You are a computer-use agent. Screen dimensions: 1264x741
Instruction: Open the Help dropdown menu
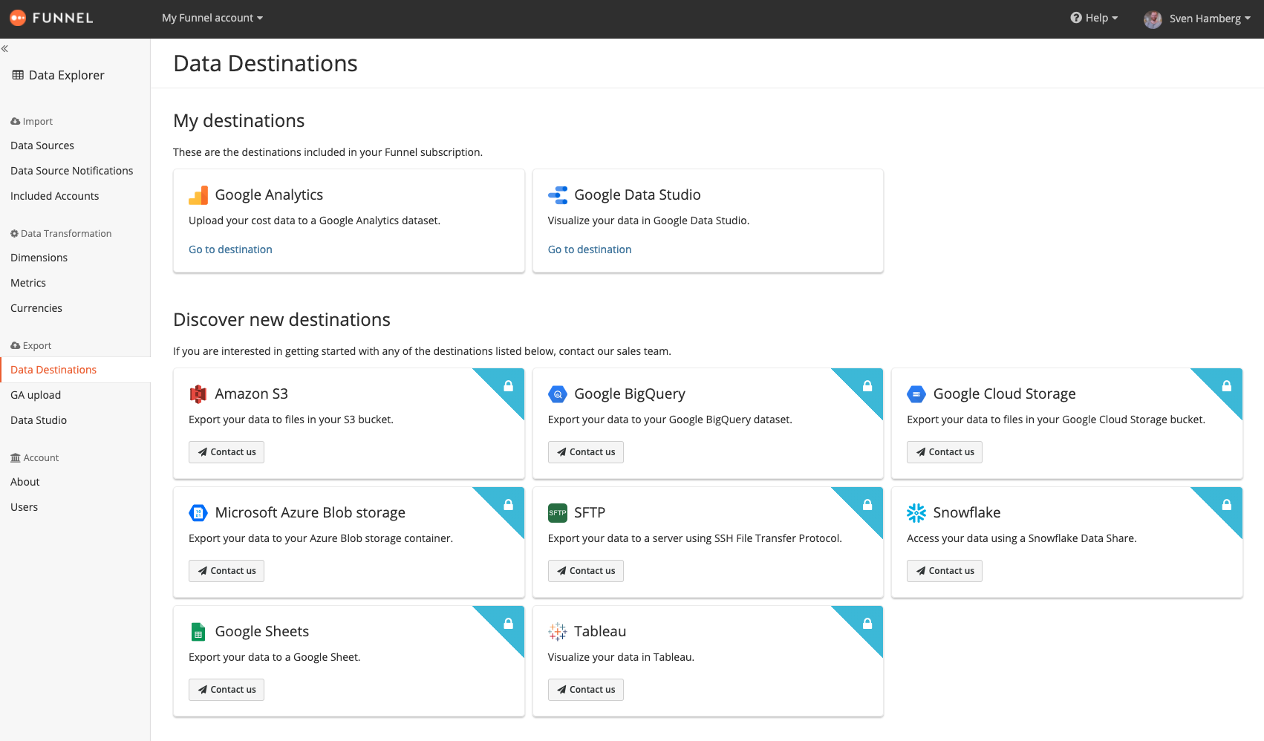(x=1094, y=18)
